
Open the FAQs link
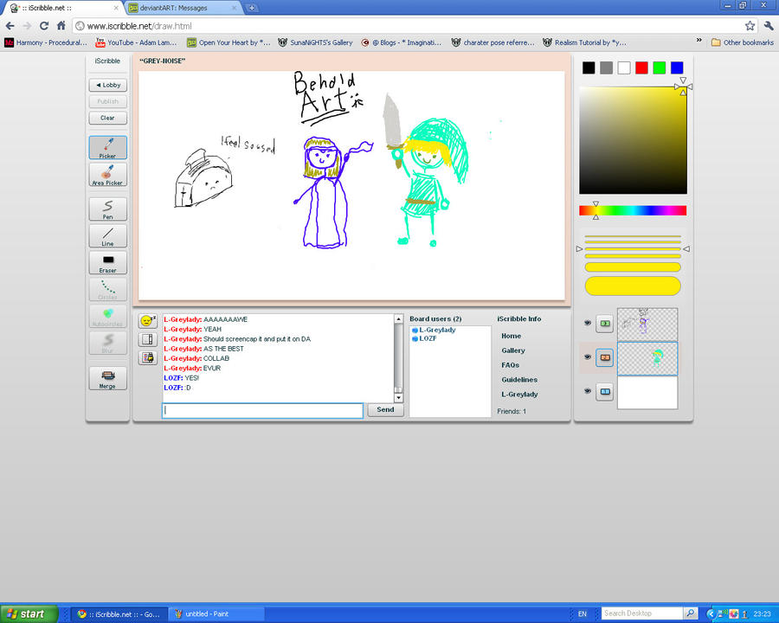point(511,364)
